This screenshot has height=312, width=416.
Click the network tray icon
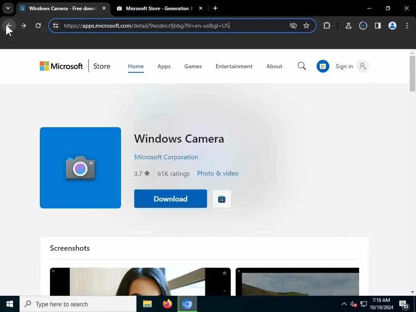coord(364,304)
